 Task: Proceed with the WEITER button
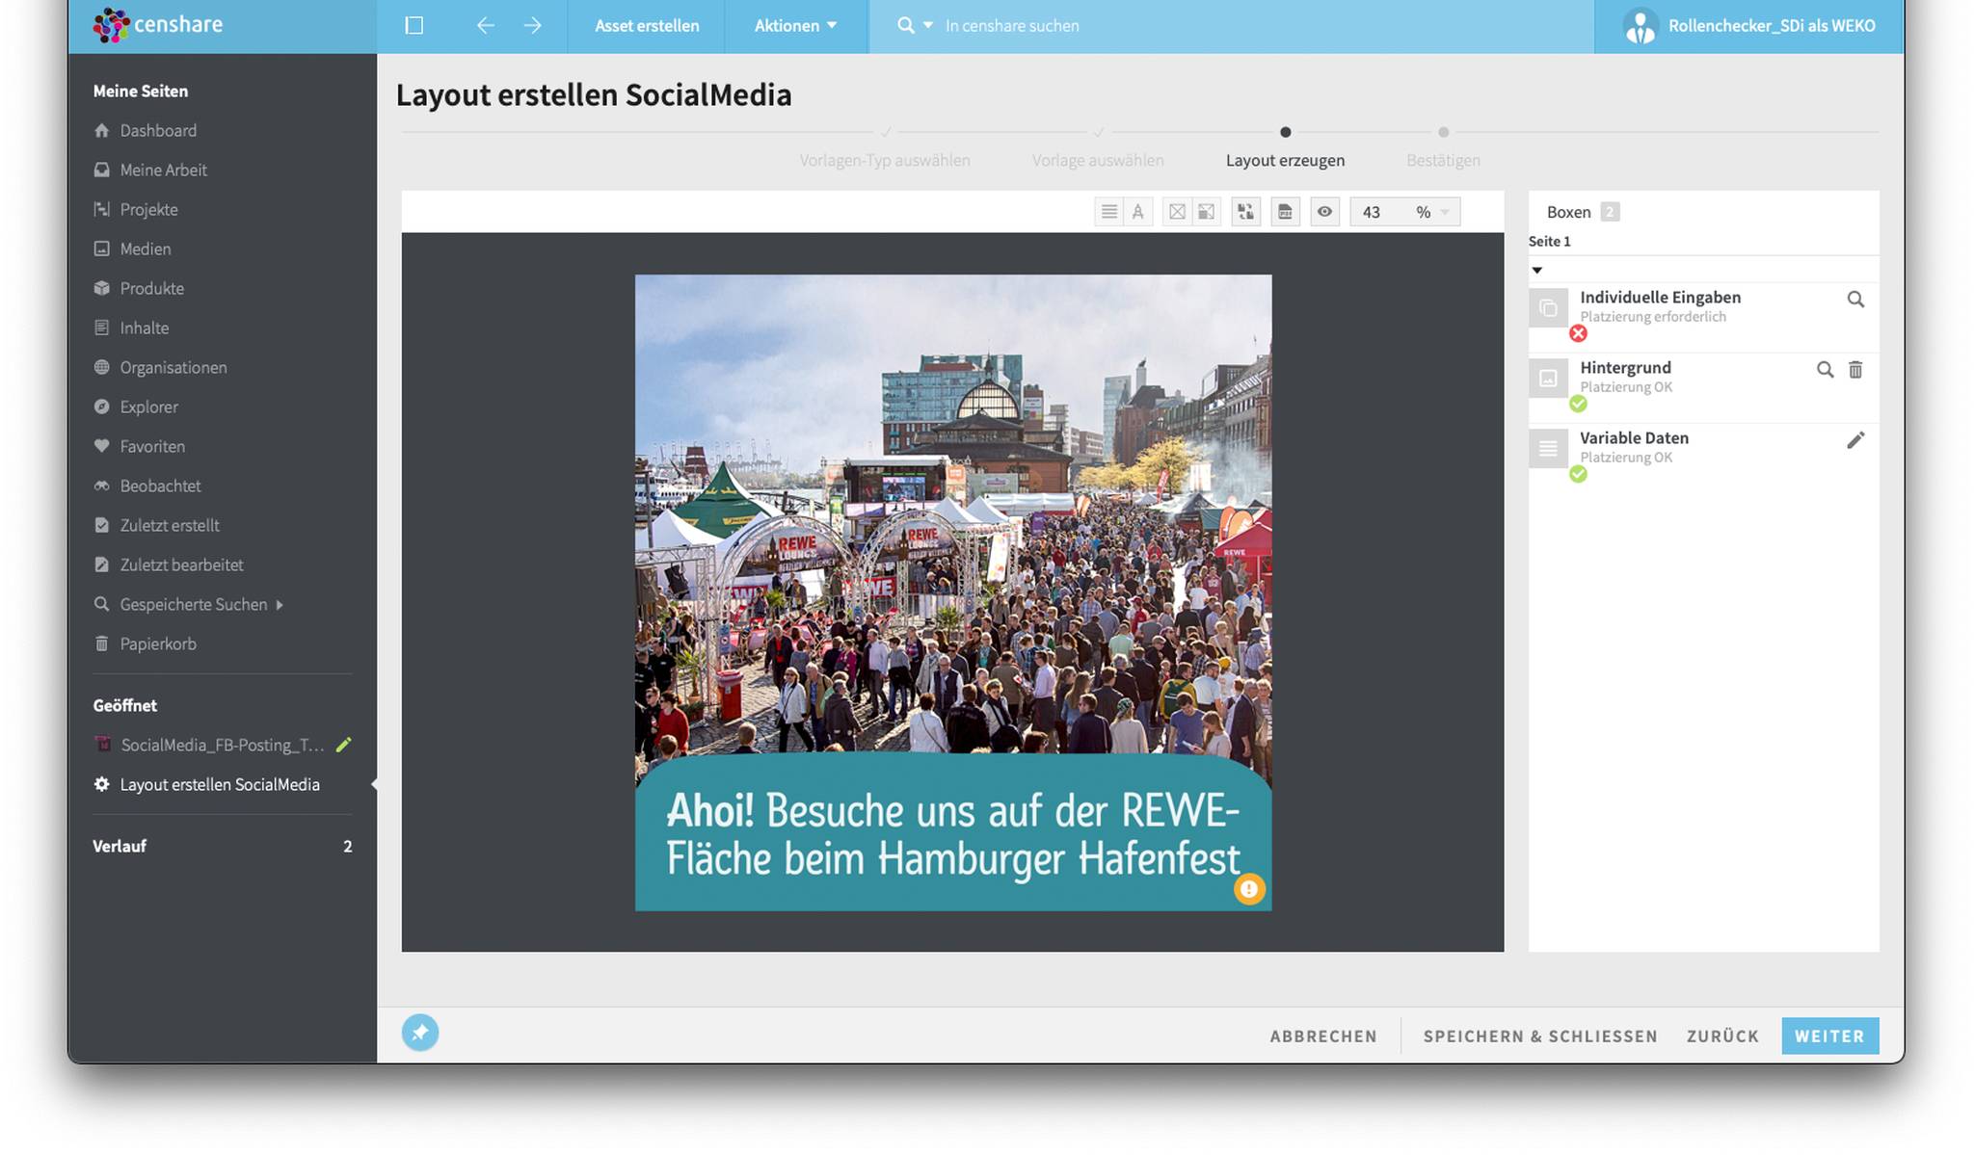point(1829,1037)
